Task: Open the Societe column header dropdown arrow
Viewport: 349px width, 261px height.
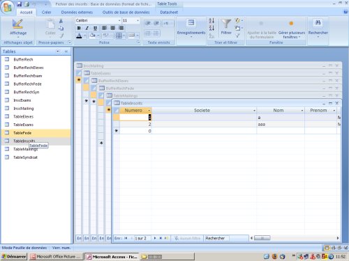Action: point(254,111)
